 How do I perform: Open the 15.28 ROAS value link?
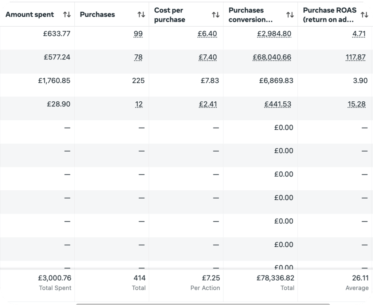[356, 104]
